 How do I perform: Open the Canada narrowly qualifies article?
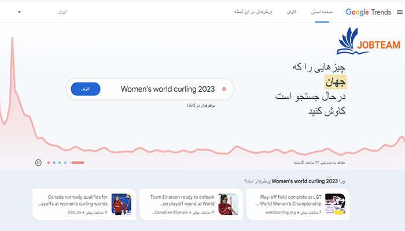click(84, 204)
